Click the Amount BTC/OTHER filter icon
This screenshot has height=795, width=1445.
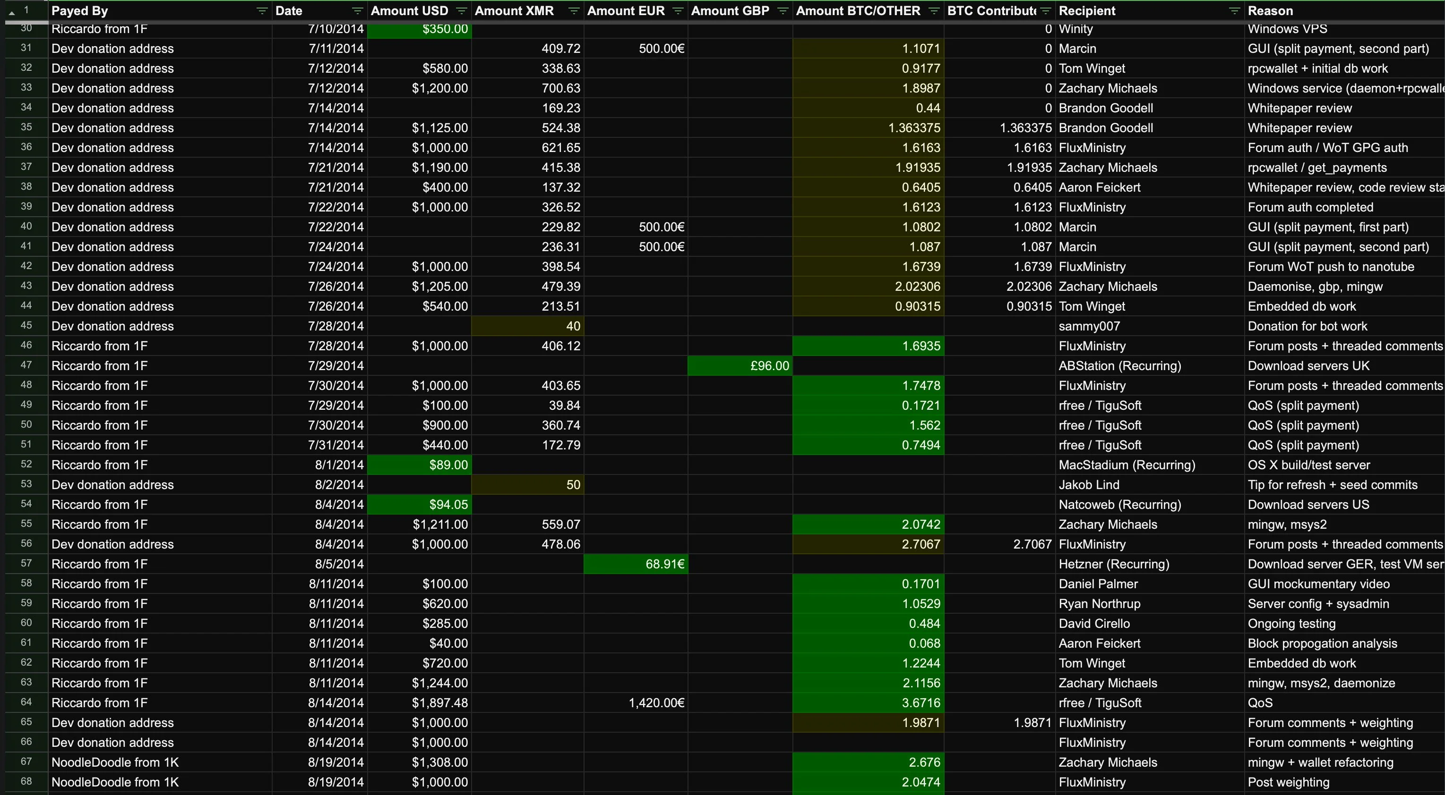tap(934, 11)
